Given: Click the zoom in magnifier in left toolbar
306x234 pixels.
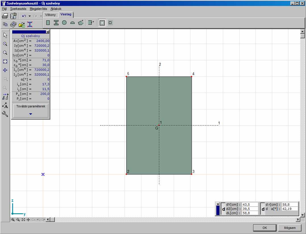Looking at the screenshot, I should 5,44.
